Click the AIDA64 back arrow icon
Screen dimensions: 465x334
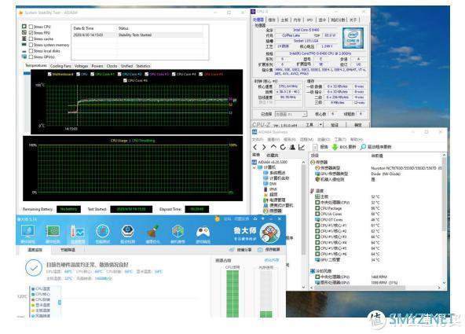tap(255, 147)
